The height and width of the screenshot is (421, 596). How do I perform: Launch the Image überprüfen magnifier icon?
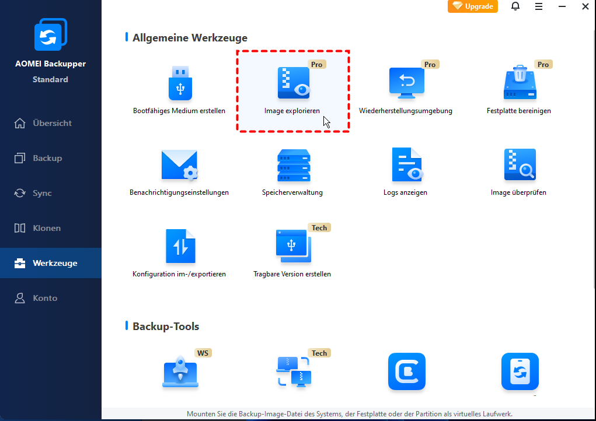[x=520, y=164]
